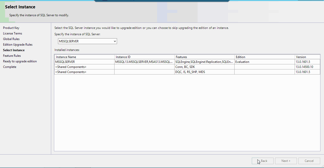Viewport: 324px width, 168px height.
Task: Click the Version column header
Action: (308, 57)
